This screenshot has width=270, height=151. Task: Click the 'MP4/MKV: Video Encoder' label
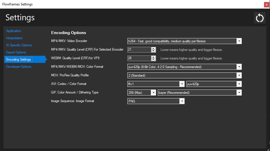(69, 41)
